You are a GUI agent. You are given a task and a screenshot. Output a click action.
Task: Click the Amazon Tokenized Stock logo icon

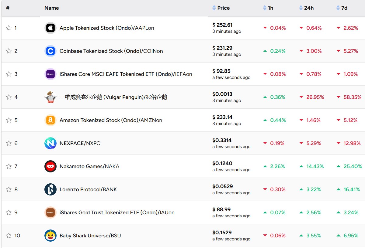click(x=50, y=120)
